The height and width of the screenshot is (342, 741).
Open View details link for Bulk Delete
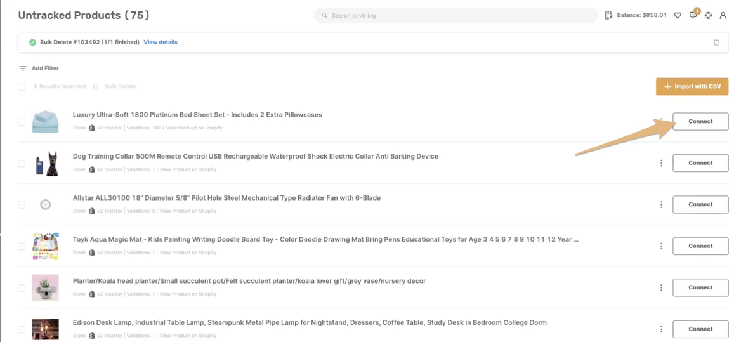[161, 43]
